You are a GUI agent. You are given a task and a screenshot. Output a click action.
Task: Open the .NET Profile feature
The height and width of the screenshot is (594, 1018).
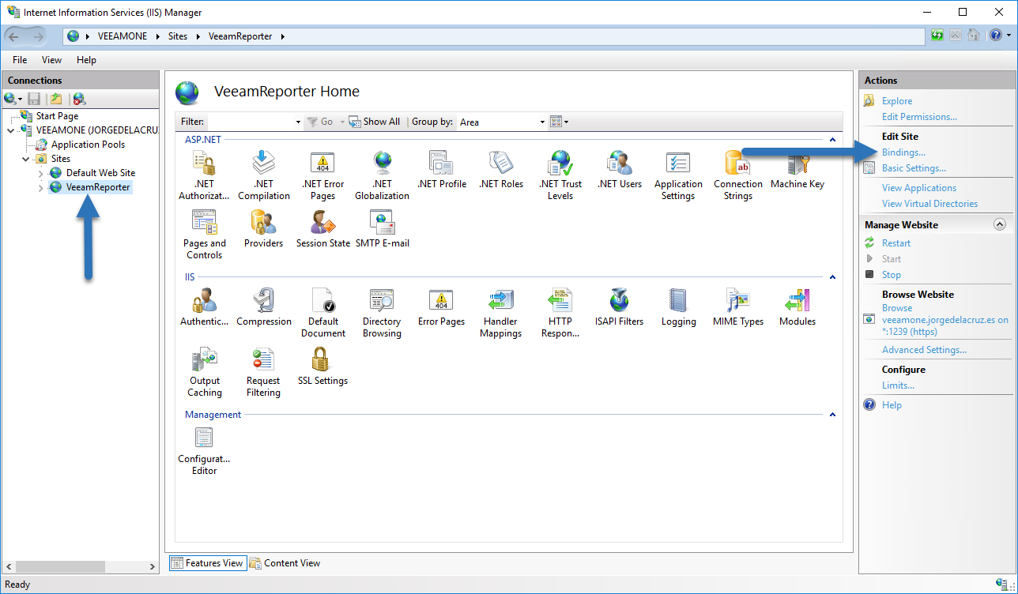pos(441,170)
